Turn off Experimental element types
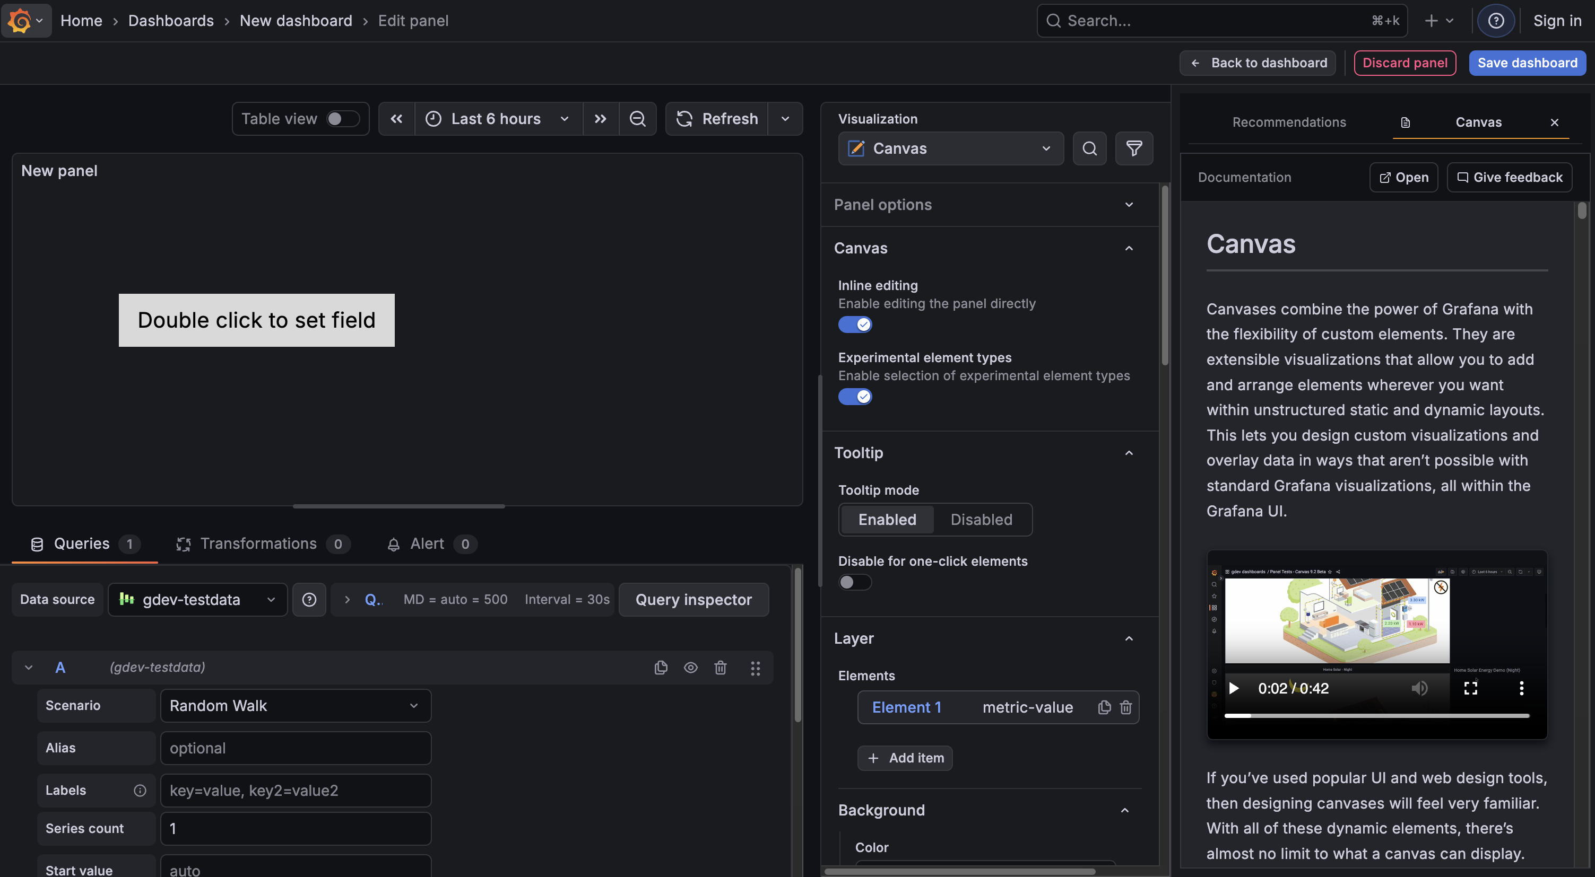The width and height of the screenshot is (1595, 877). pos(855,396)
